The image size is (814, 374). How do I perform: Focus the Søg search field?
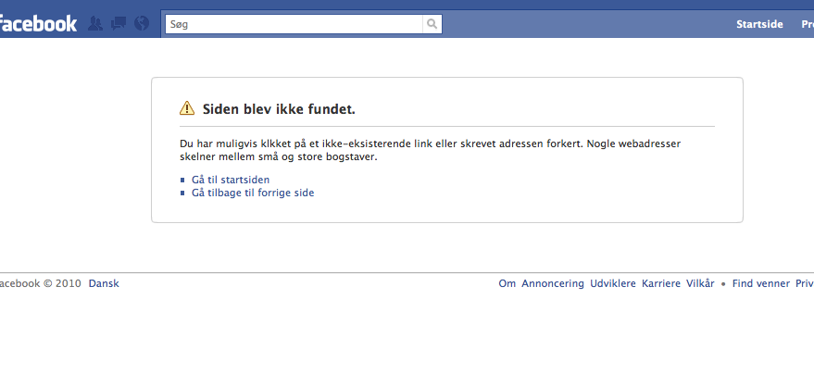click(x=294, y=25)
